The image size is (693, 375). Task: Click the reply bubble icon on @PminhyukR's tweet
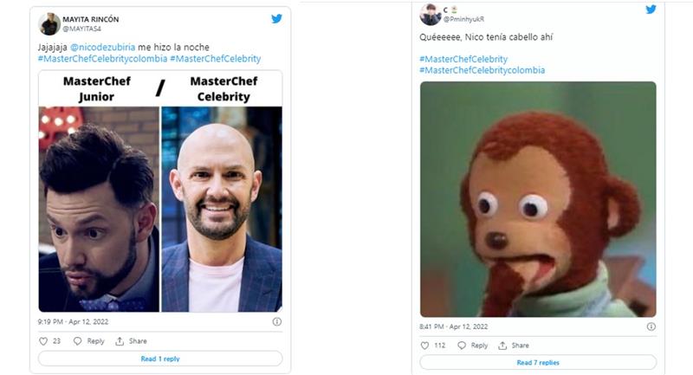click(x=462, y=346)
